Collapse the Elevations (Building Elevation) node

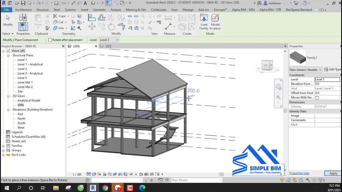coord(8,110)
